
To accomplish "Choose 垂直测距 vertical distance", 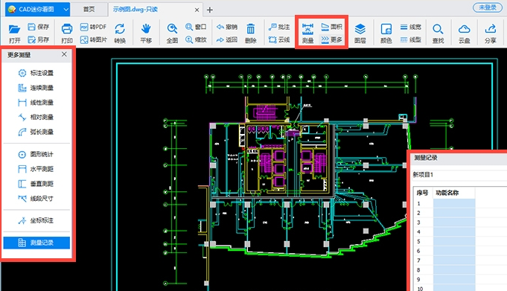I will [36, 184].
